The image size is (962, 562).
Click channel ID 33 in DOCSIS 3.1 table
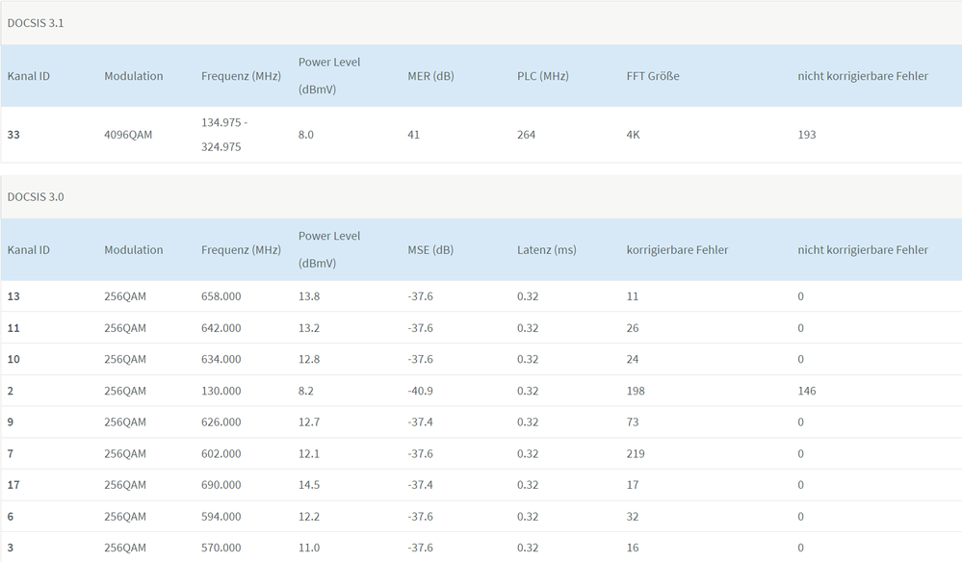click(x=13, y=135)
